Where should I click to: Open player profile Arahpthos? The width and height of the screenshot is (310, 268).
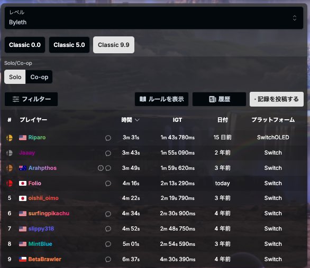[x=42, y=168]
